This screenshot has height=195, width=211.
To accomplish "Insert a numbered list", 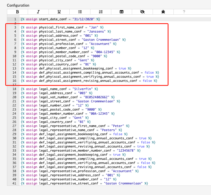I will [x=101, y=12].
